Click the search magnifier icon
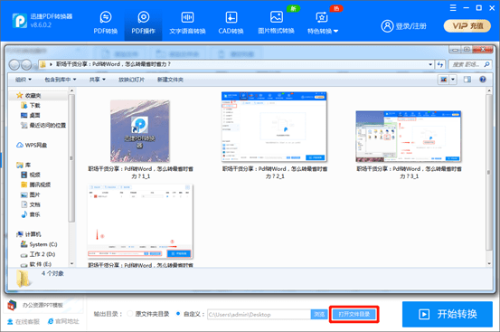This screenshot has height=332, width=500. pyautogui.click(x=487, y=64)
